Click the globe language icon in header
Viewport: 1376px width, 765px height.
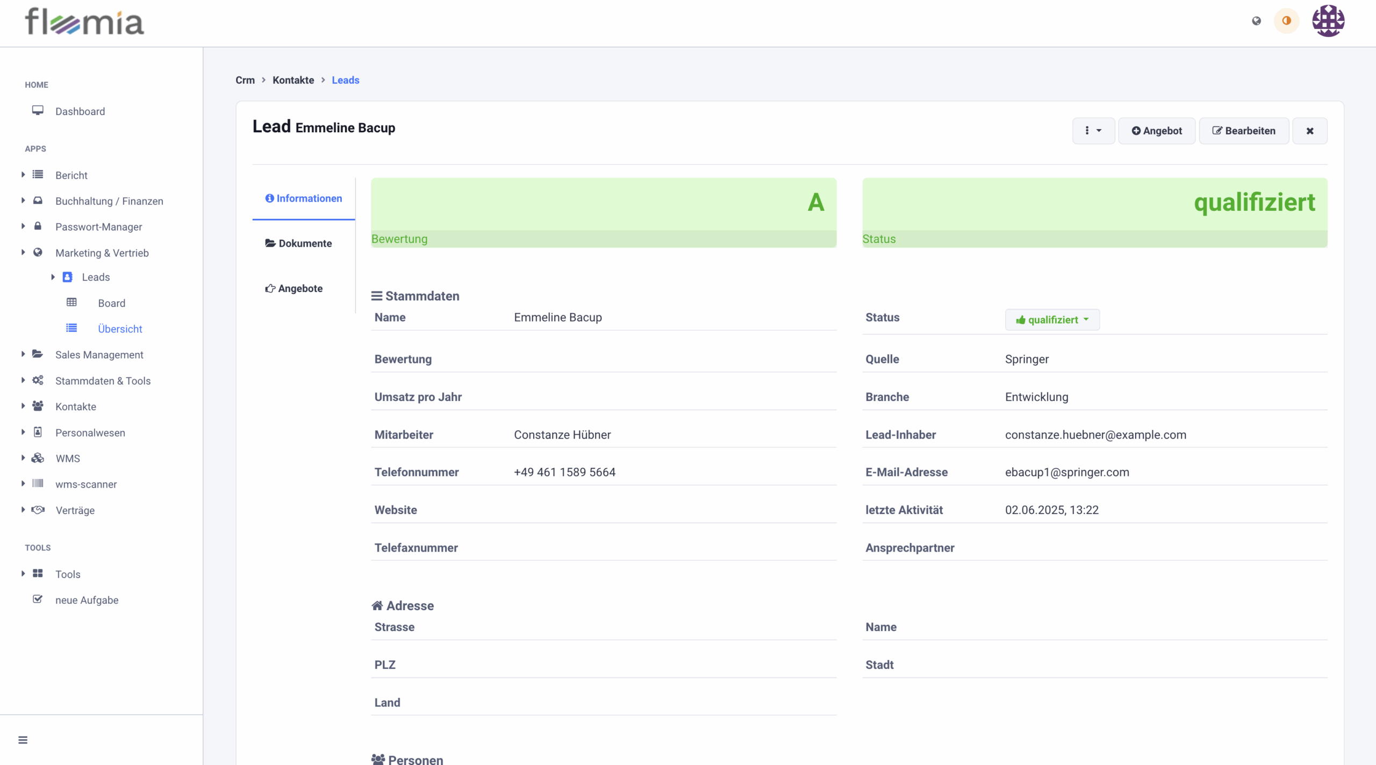[x=1256, y=21]
